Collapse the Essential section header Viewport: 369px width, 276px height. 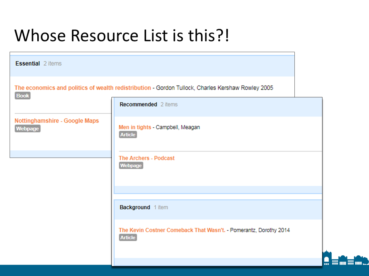pyautogui.click(x=28, y=64)
